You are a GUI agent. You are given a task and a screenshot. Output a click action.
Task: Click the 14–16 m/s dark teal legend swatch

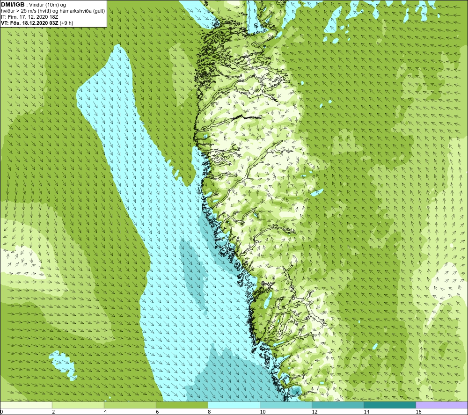[x=390, y=405]
